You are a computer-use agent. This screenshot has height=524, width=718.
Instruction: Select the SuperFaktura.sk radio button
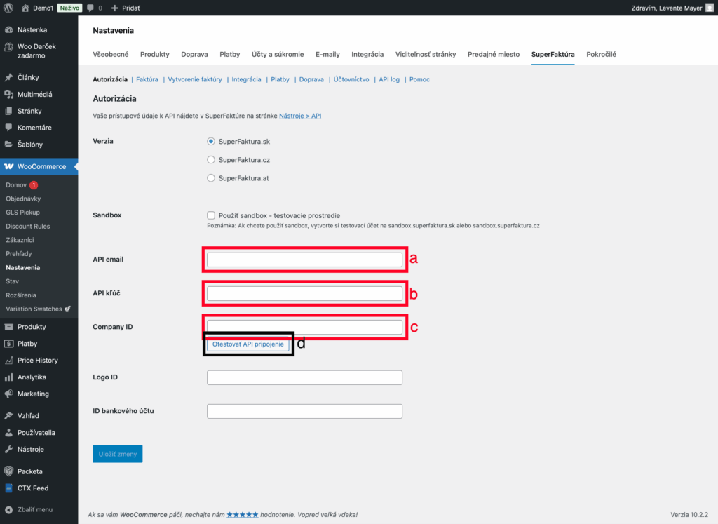click(211, 141)
